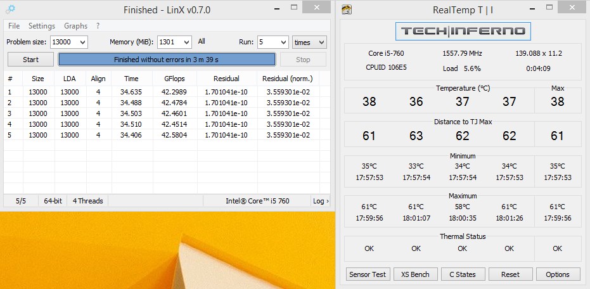The height and width of the screenshot is (289, 590).
Task: Click the Intel Core i5 760 status text
Action: click(x=257, y=201)
